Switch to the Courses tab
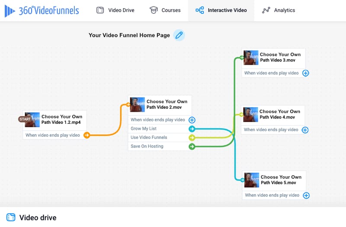Screen dimensions: 346x227 pos(165,10)
